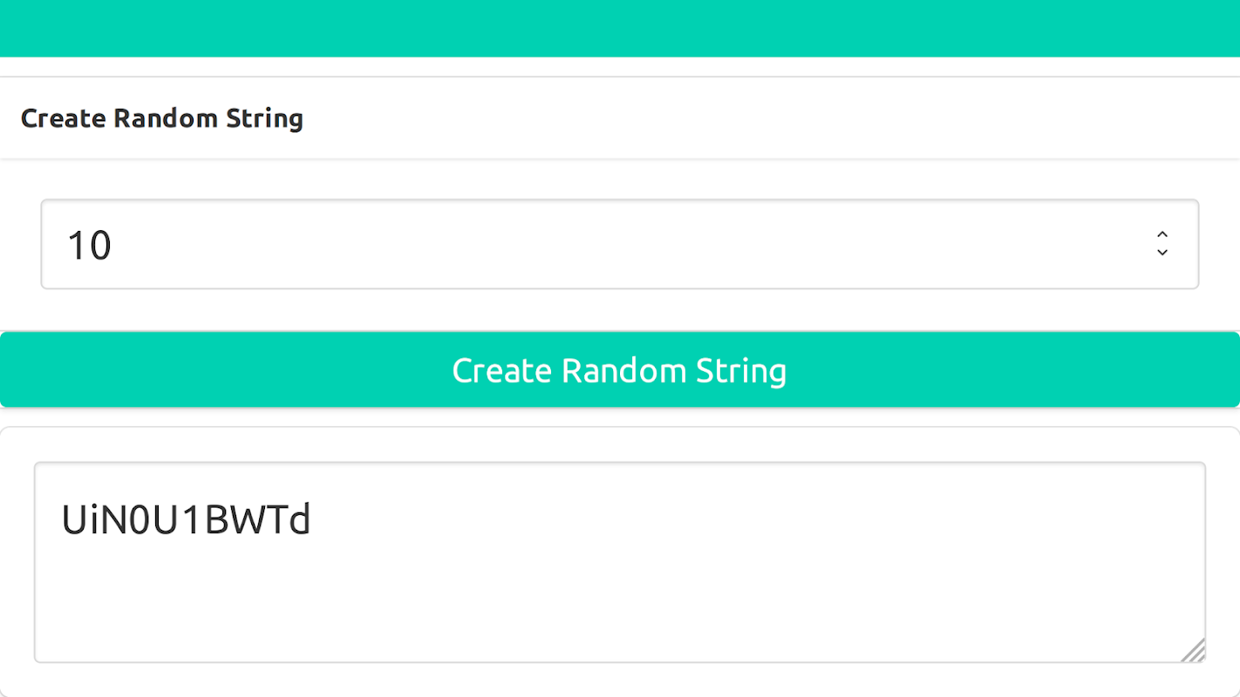1240x697 pixels.
Task: Click the diagonal resize grip of the output box
Action: coord(1195,651)
